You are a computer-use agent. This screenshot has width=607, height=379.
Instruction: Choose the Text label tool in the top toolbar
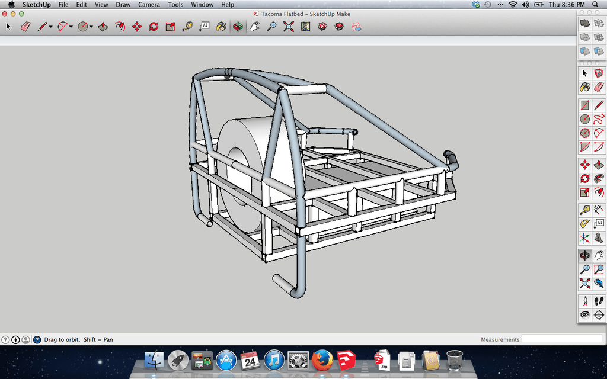205,27
